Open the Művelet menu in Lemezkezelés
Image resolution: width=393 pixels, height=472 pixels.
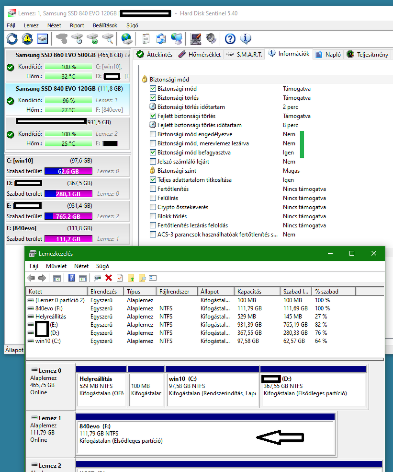(x=56, y=266)
